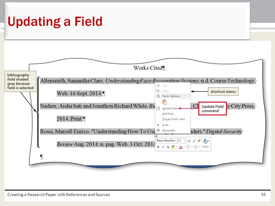Open the Styles gallery in mini toolbar

click(x=206, y=143)
